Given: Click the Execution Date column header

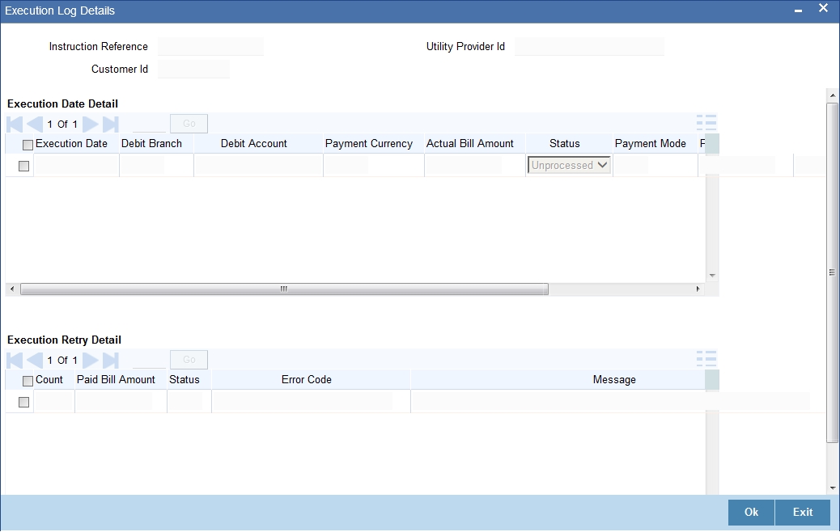Looking at the screenshot, I should click(x=71, y=143).
